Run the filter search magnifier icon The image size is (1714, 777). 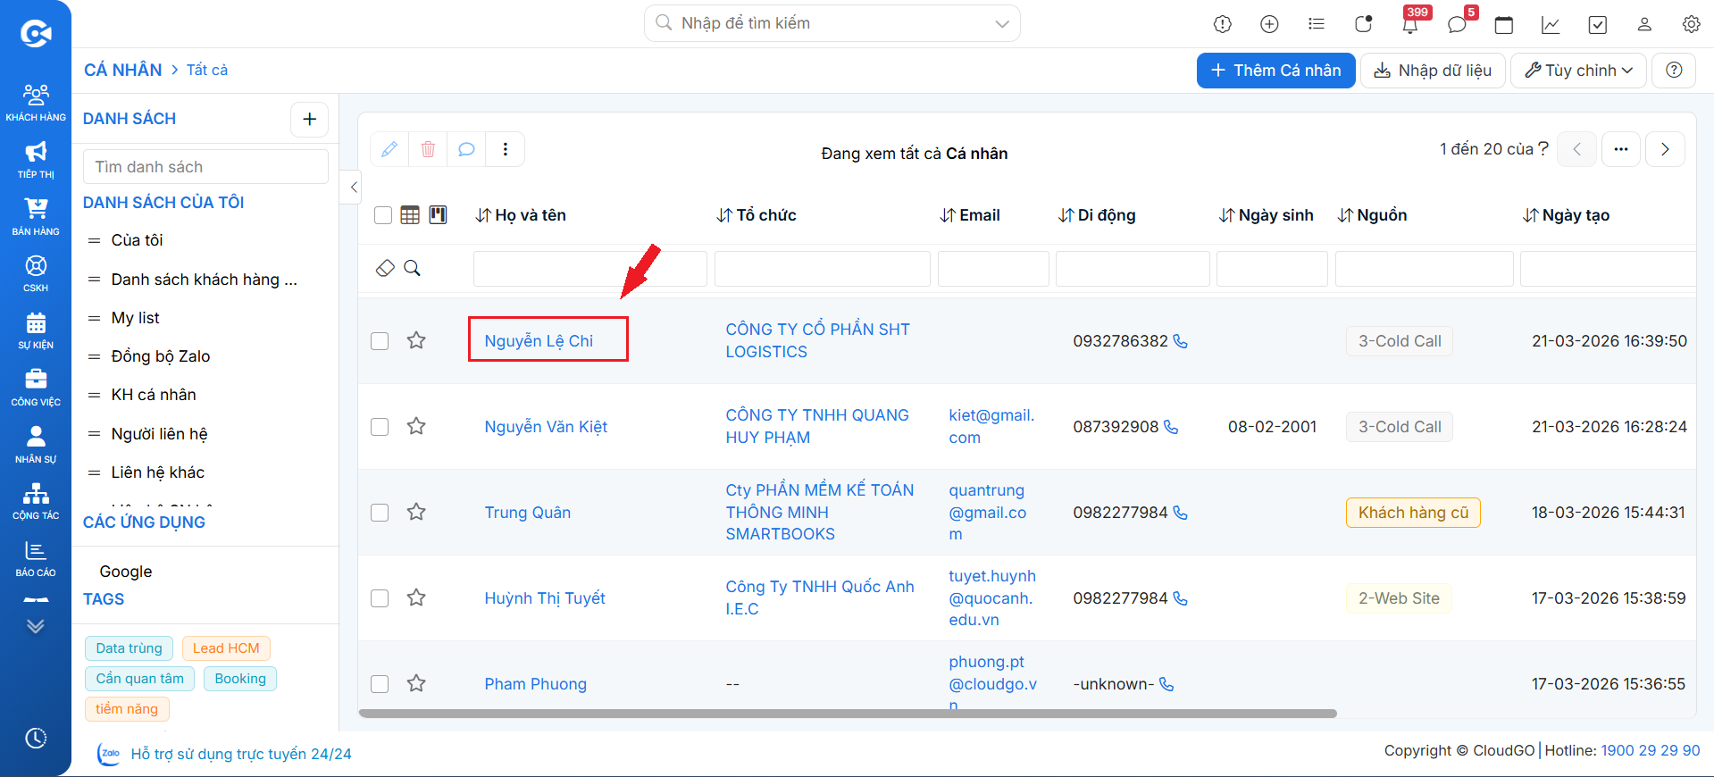tap(412, 268)
